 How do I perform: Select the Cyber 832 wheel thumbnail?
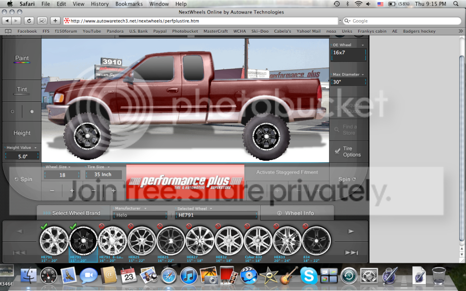pos(258,240)
